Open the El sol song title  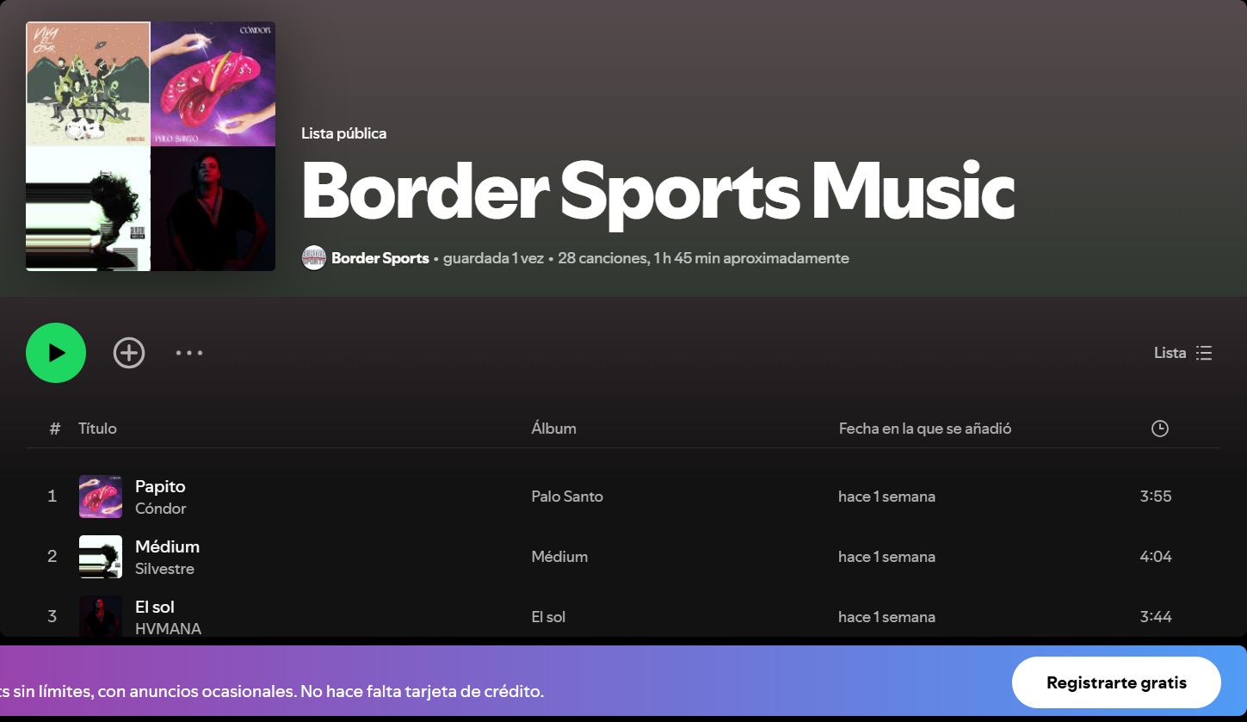tap(155, 607)
